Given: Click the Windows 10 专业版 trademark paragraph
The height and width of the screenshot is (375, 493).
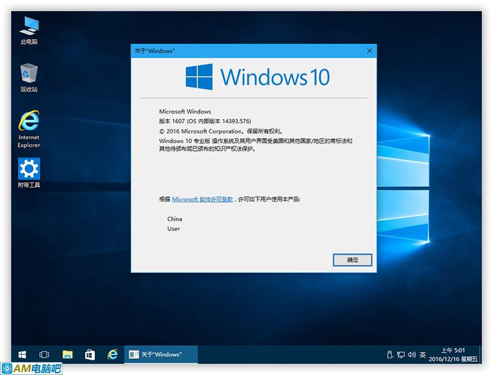Looking at the screenshot, I should 255,145.
